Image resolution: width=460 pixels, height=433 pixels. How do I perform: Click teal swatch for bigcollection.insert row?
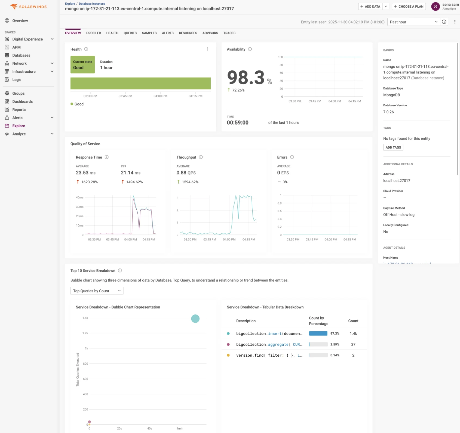(228, 333)
